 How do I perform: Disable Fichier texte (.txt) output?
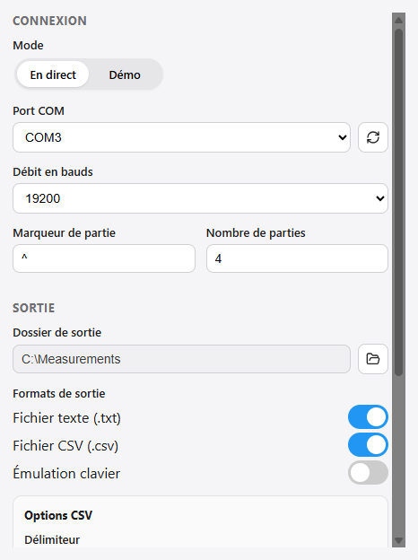[x=368, y=416]
